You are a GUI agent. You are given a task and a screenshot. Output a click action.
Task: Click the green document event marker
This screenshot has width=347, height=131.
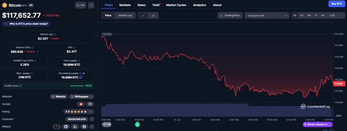click(x=137, y=124)
